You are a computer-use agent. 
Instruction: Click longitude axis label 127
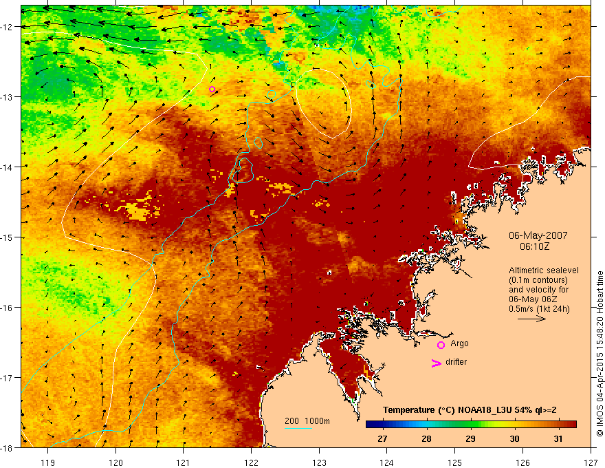[591, 462]
